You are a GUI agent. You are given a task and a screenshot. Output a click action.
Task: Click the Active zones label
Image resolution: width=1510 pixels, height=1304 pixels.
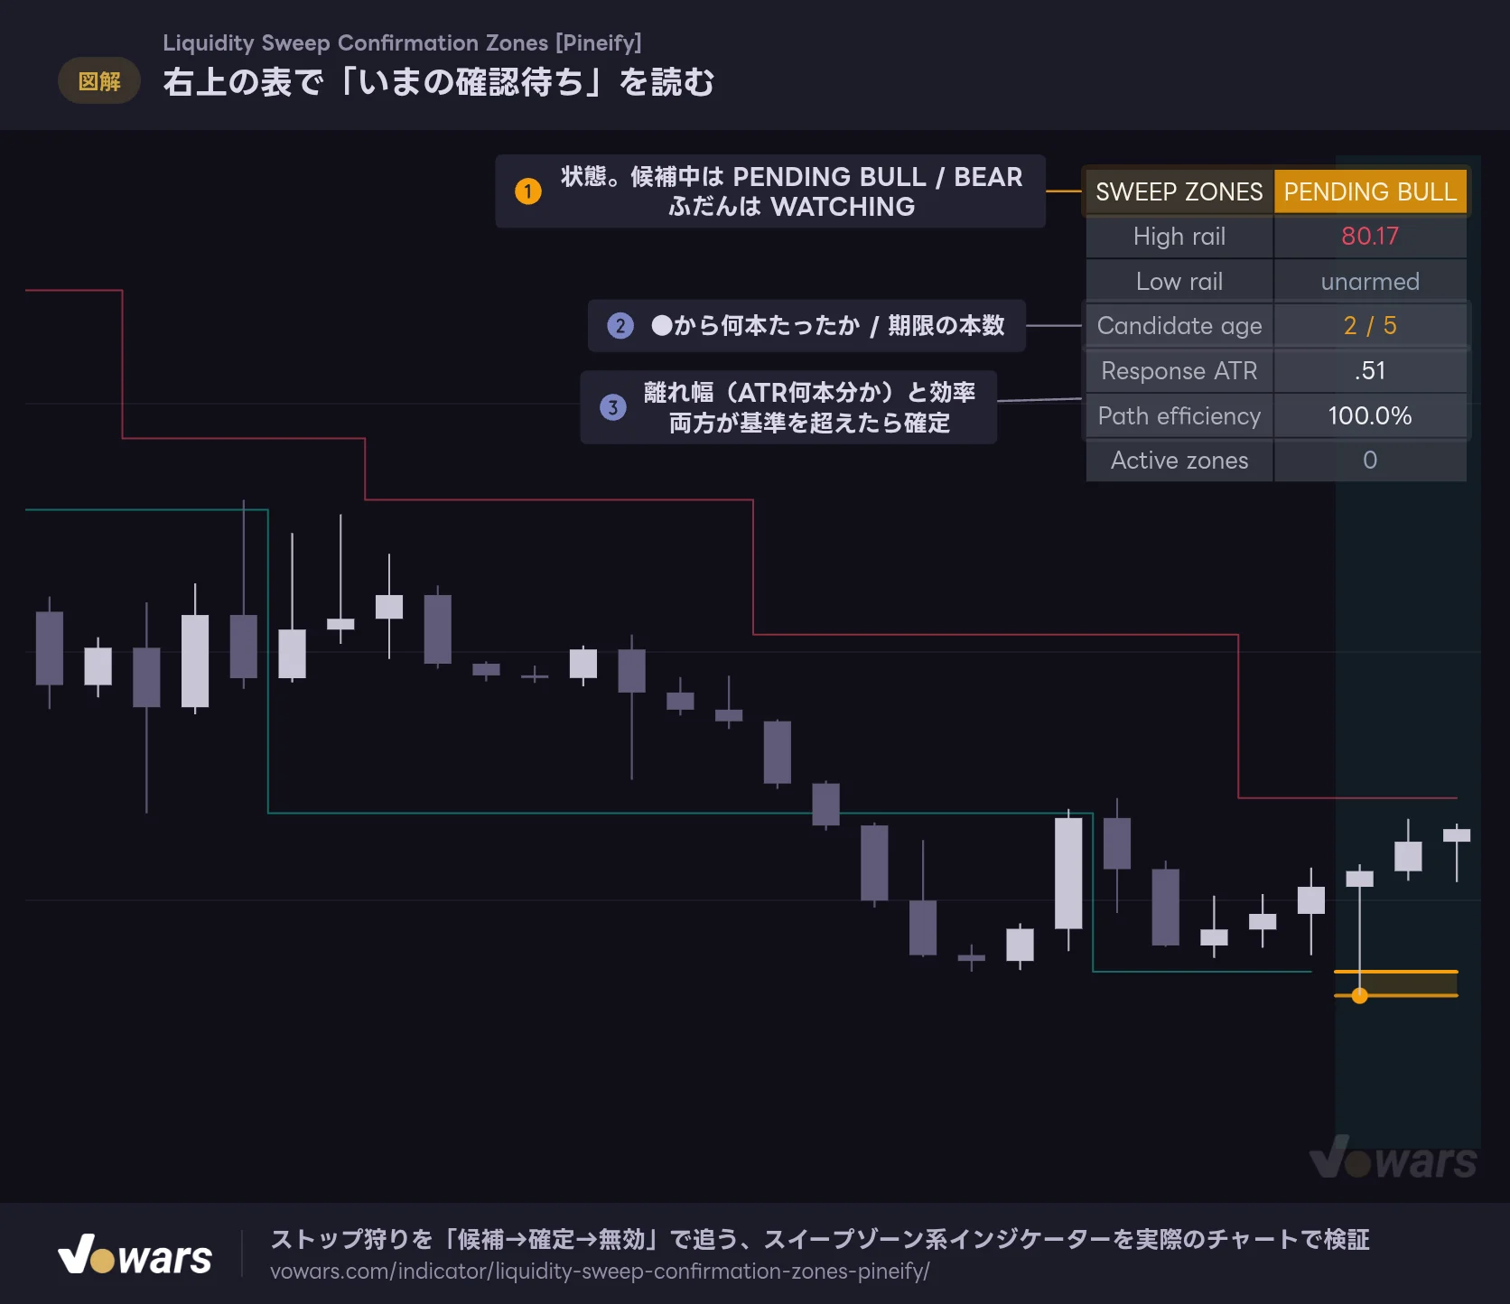point(1179,461)
